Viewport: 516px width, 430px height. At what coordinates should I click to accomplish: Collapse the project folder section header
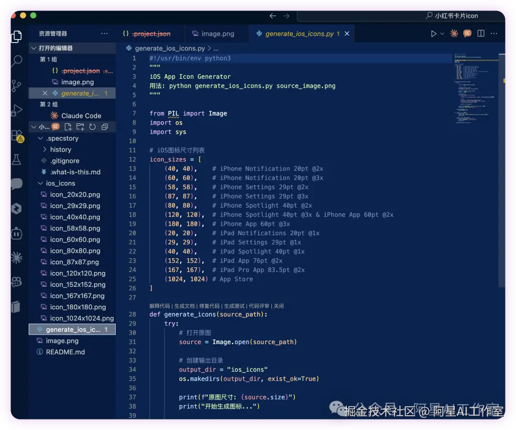[x=40, y=127]
